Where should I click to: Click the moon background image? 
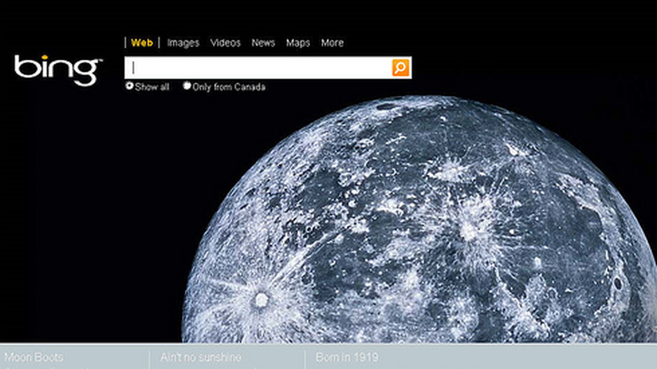tap(430, 227)
